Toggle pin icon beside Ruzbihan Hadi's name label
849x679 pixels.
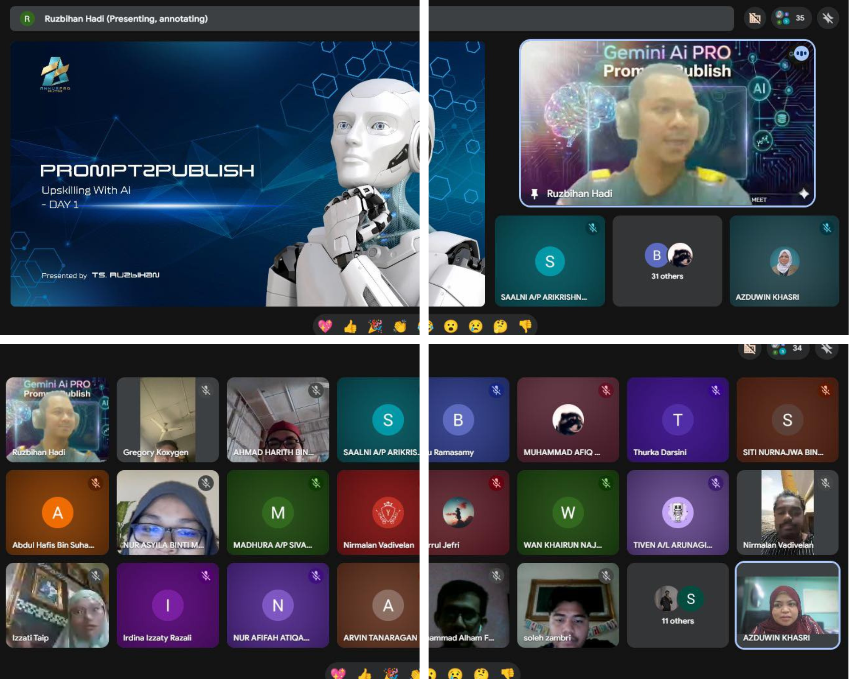pos(534,194)
